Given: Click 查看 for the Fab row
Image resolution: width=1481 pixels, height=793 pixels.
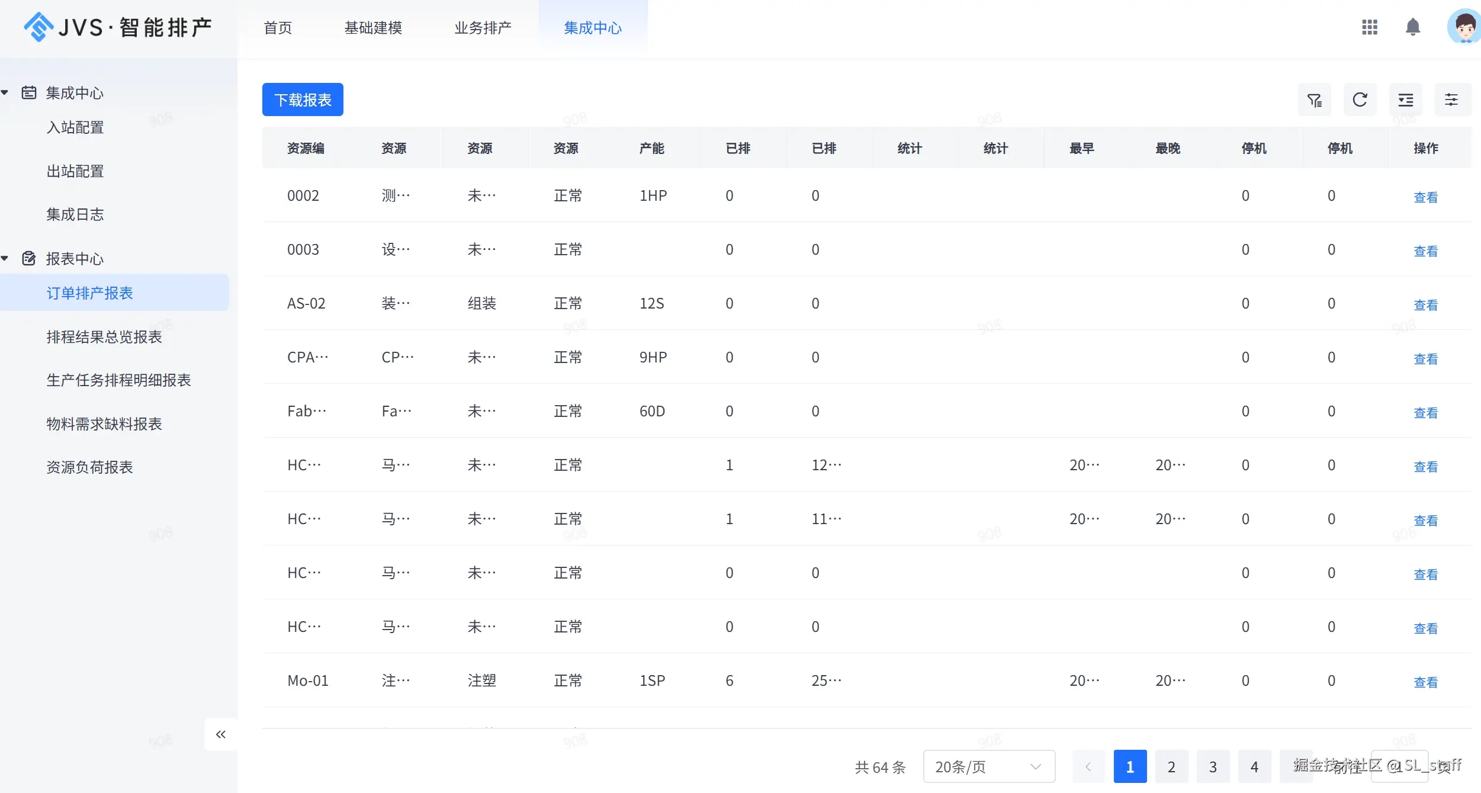Looking at the screenshot, I should point(1425,413).
